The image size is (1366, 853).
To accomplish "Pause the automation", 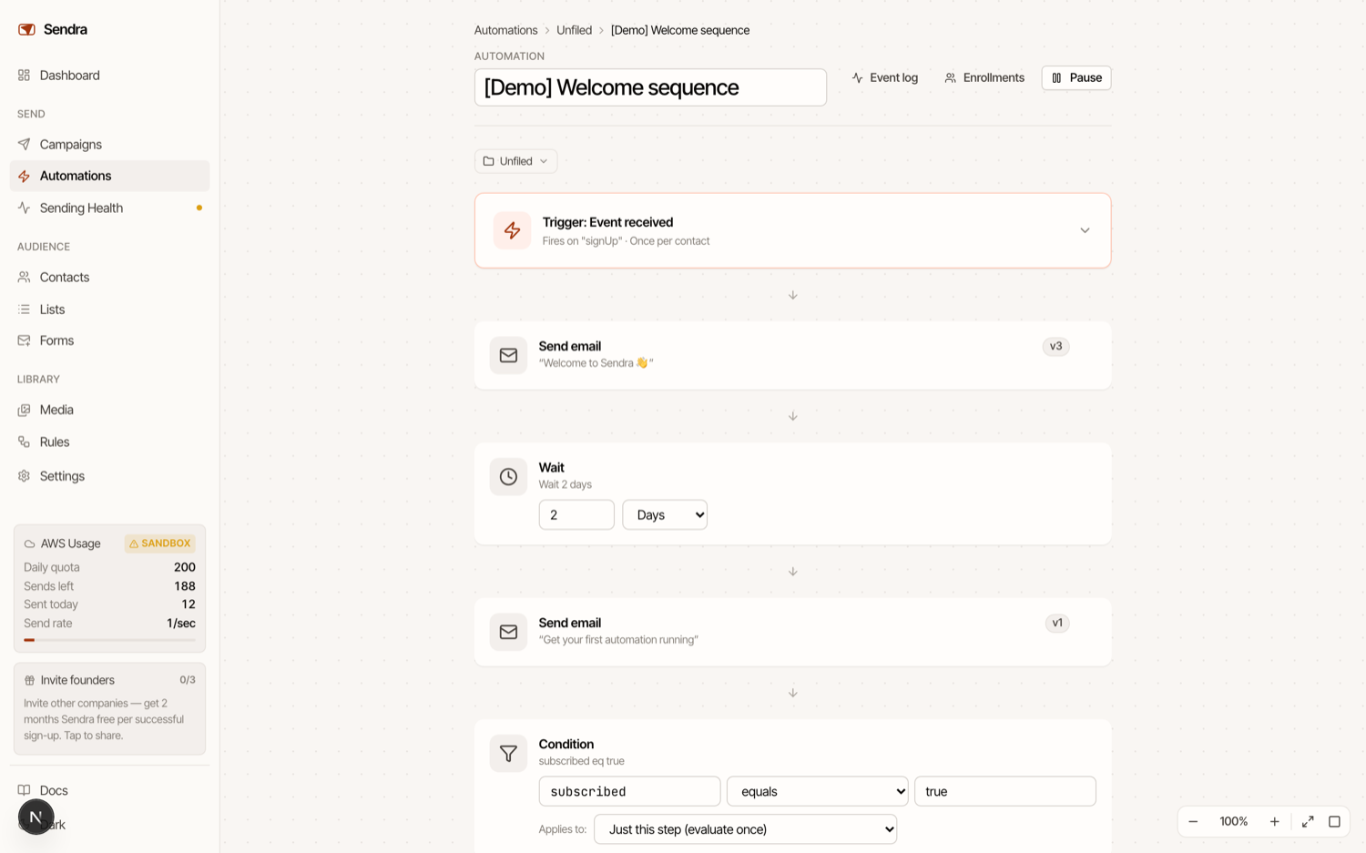I will pyautogui.click(x=1076, y=77).
